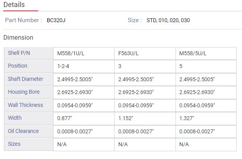Select shell number F563U/L
Screen dimensions: 242x159
point(129,53)
